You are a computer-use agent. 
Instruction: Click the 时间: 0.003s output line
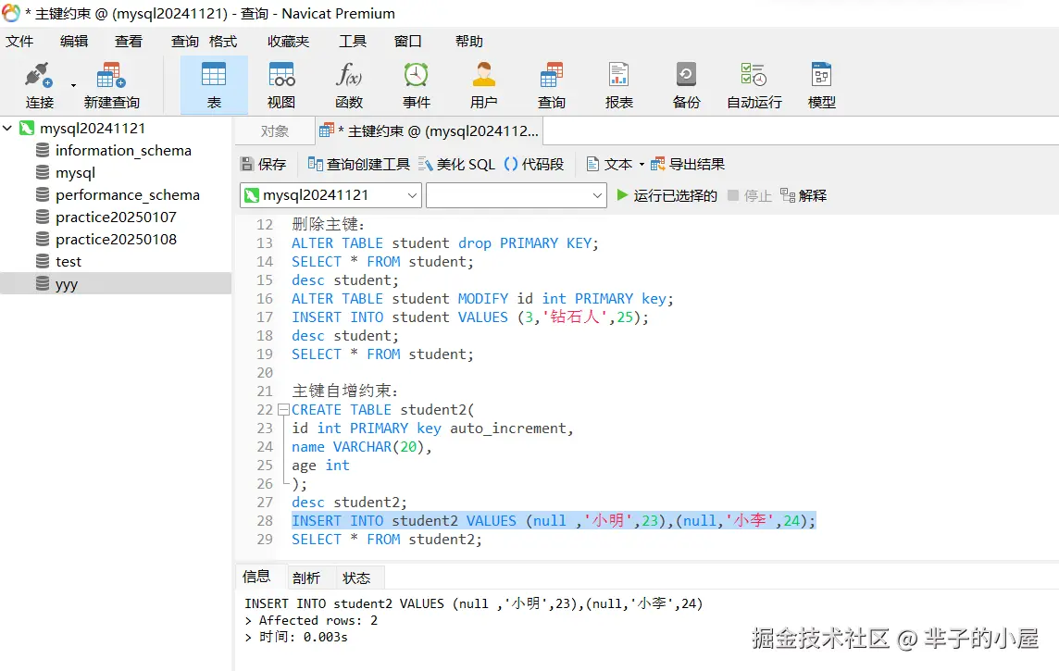pyautogui.click(x=296, y=638)
